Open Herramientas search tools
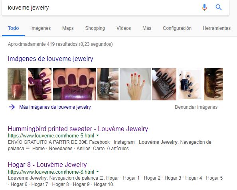Viewport: 237px width, 190px height. coord(217,28)
